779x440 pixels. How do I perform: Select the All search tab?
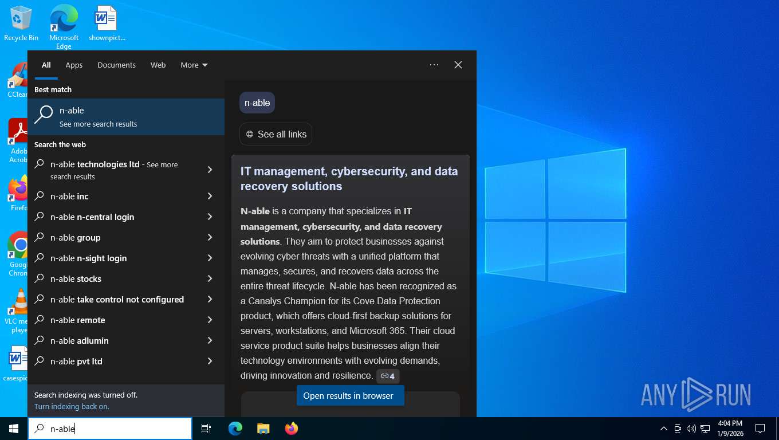pos(46,65)
